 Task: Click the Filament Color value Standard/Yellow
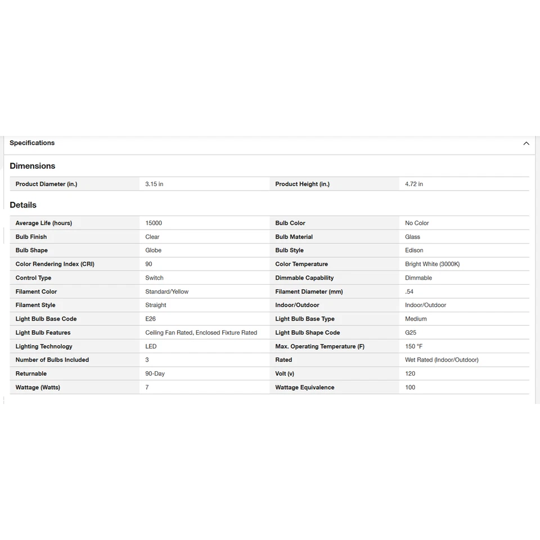pos(167,291)
